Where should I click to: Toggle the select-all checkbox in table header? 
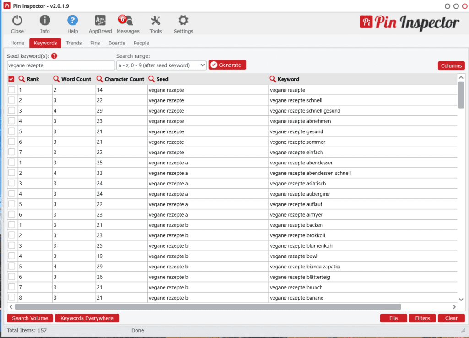(x=11, y=78)
